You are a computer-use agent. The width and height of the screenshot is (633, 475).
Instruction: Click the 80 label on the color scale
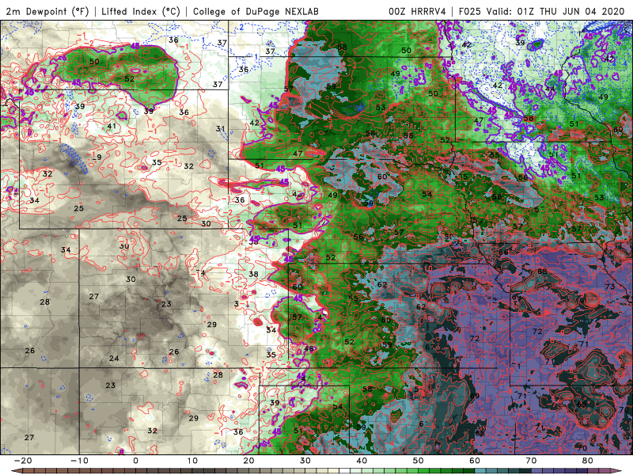(x=588, y=461)
